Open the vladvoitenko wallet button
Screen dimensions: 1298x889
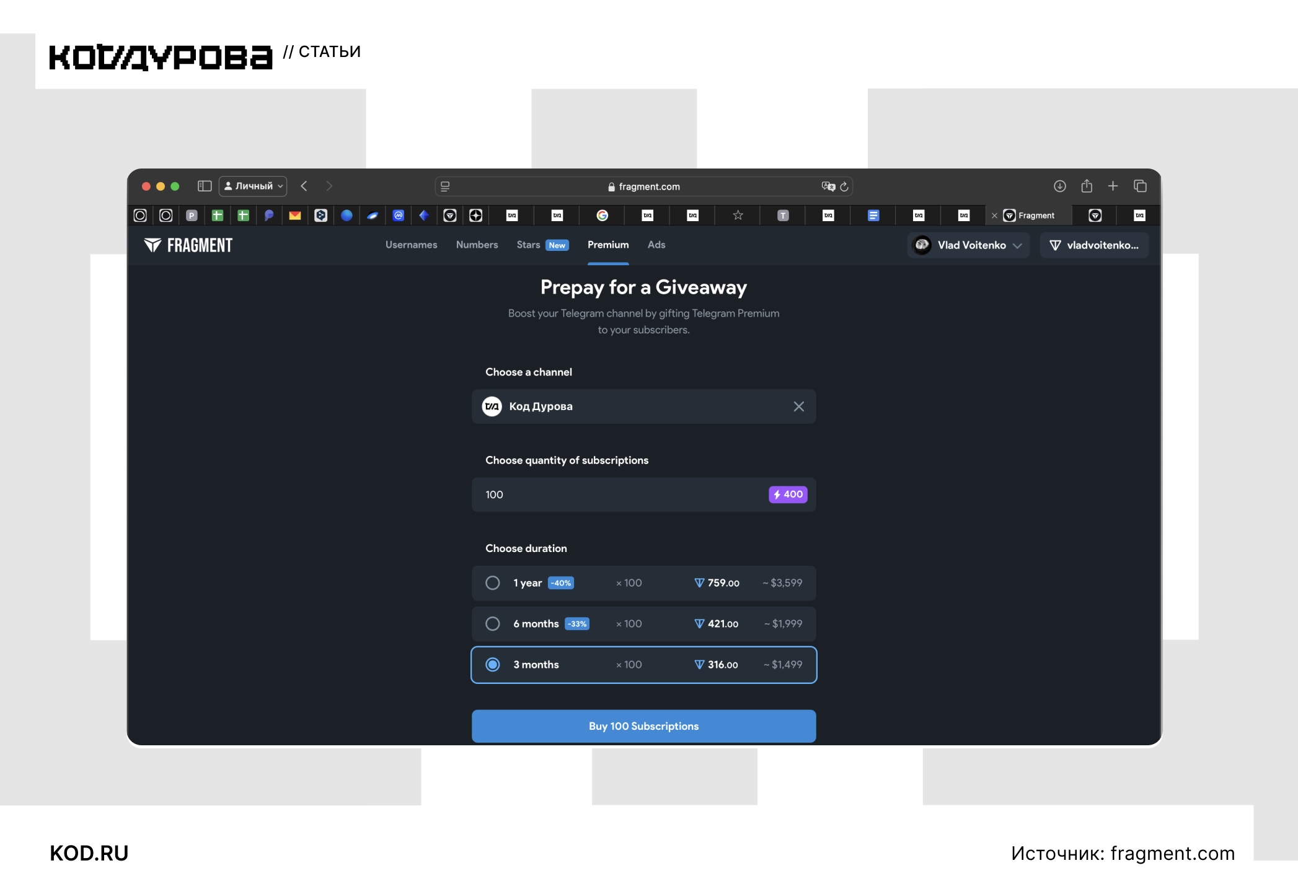coord(1094,245)
